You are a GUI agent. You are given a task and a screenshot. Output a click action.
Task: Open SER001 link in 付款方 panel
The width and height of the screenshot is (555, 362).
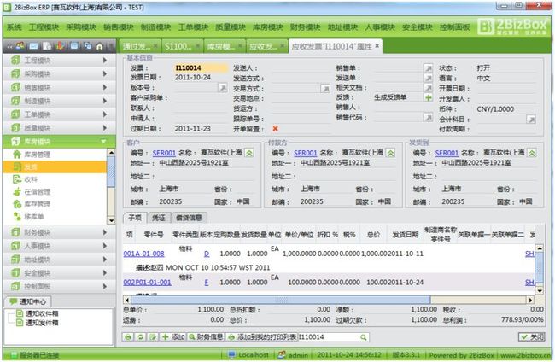[x=305, y=153]
